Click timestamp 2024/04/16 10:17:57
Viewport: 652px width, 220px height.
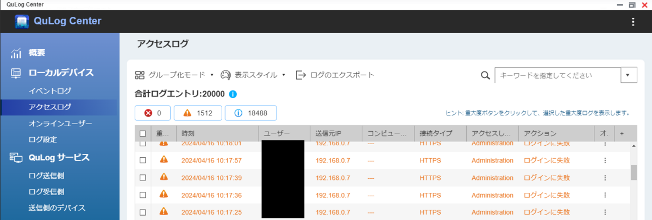[211, 160]
